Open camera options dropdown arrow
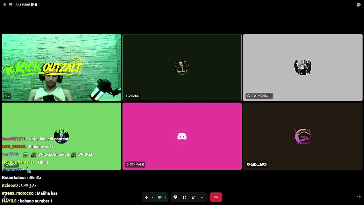Screen dimensions: 364x205 click(x=165, y=197)
